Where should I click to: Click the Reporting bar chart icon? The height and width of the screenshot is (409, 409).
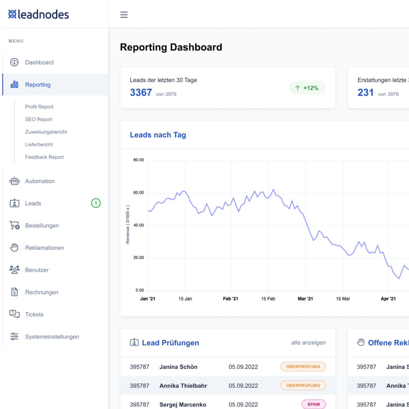(x=14, y=85)
